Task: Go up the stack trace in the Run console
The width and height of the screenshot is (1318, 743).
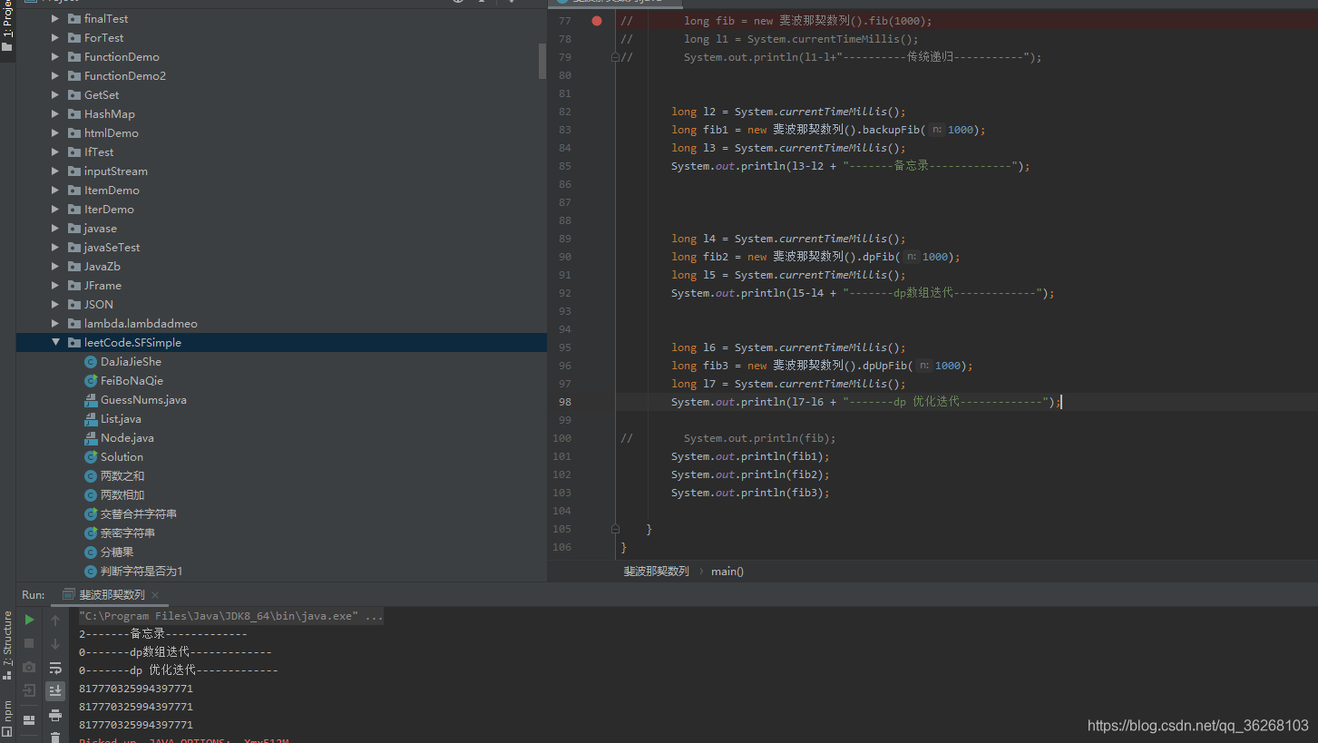Action: tap(55, 621)
